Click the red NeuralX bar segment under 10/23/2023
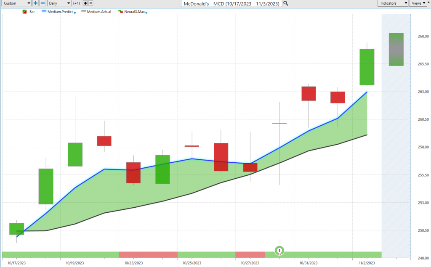This screenshot has height=267, width=431. tap(148, 255)
